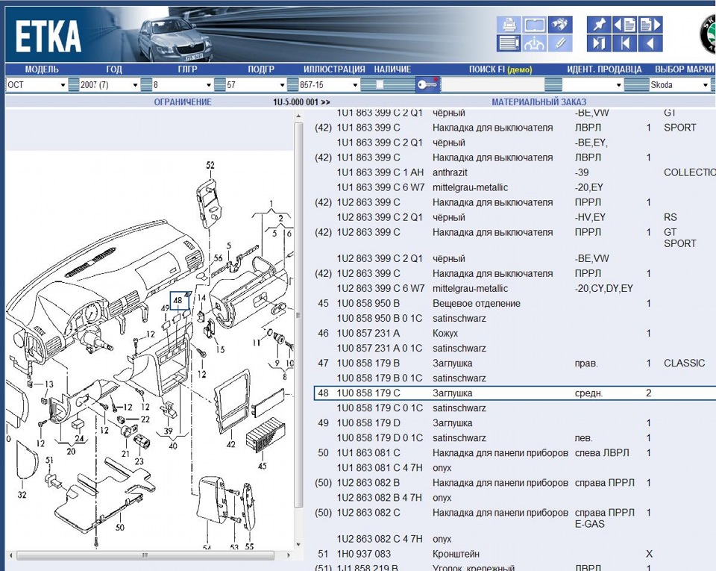The height and width of the screenshot is (571, 716).
Task: Select row 1U2 863 082 C справа ПРРЛ E-GAS
Action: pos(515,518)
